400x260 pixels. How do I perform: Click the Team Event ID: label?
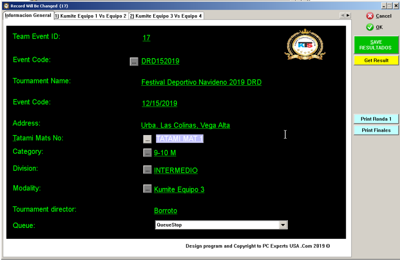click(x=36, y=36)
